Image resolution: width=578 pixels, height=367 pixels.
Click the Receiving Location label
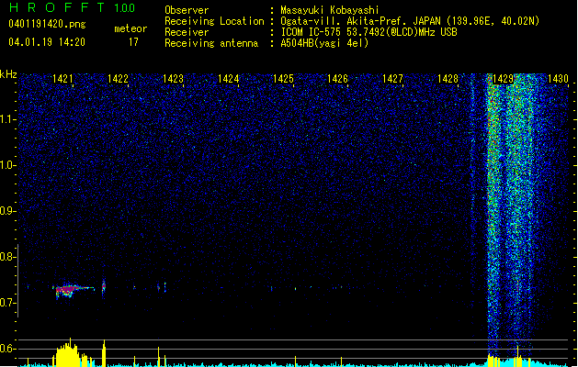[214, 21]
